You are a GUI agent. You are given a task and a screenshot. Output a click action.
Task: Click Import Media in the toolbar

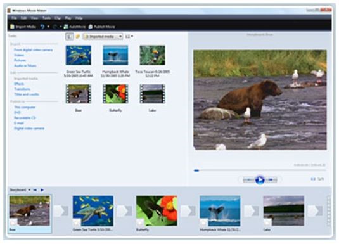tap(23, 27)
